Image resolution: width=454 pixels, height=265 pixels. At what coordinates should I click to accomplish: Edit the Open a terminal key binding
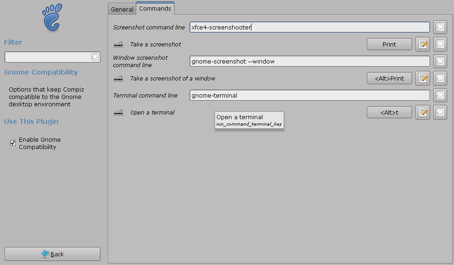[423, 113]
